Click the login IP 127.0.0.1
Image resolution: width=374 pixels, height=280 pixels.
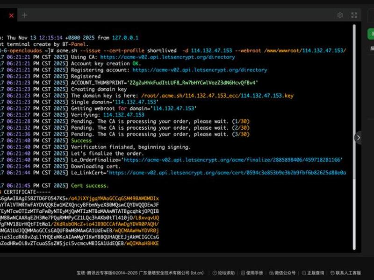point(125,38)
